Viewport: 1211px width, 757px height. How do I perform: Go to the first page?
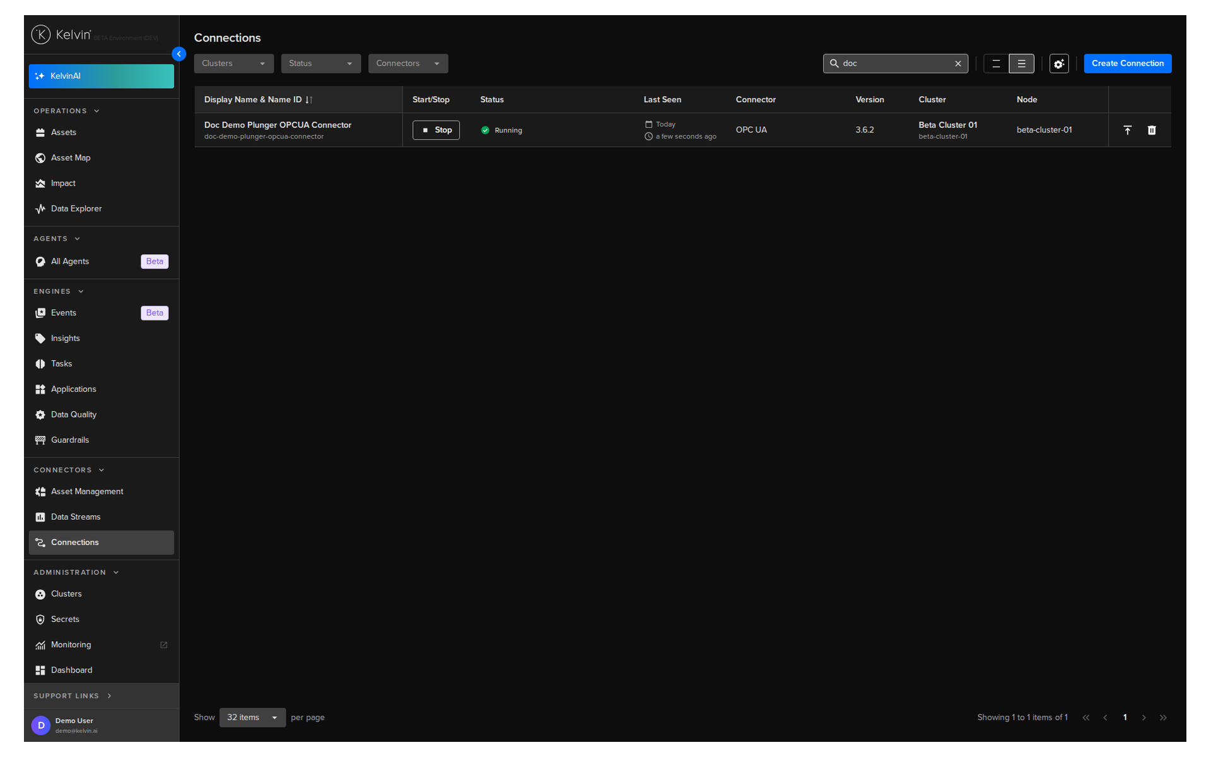[x=1086, y=718]
